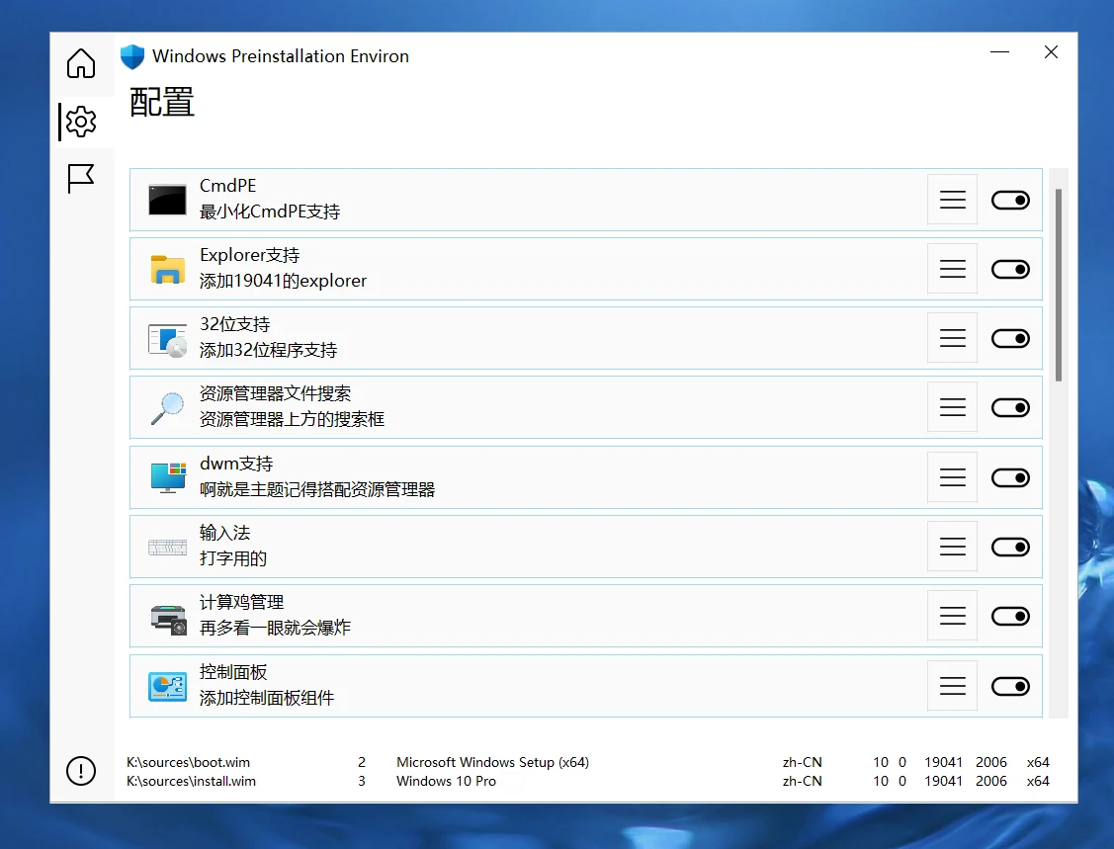Toggle the CmdPE switch
The image size is (1114, 849).
pos(1010,201)
